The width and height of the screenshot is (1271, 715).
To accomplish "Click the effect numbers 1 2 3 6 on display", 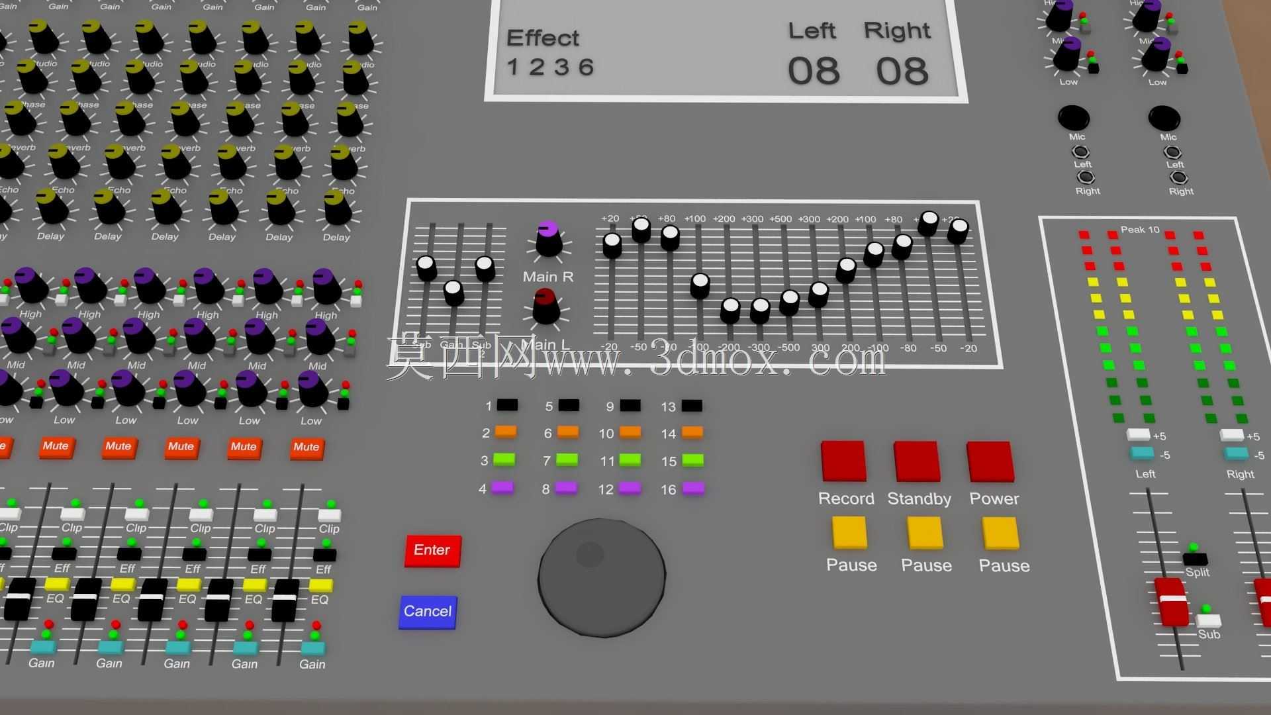I will (x=550, y=67).
